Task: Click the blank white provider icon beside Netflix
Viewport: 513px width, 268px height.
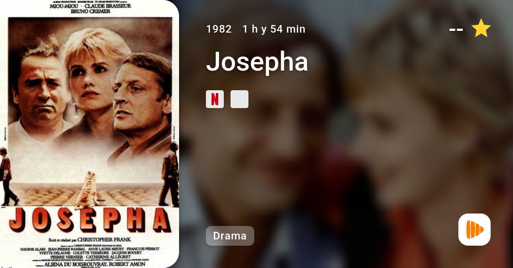Action: pos(239,99)
